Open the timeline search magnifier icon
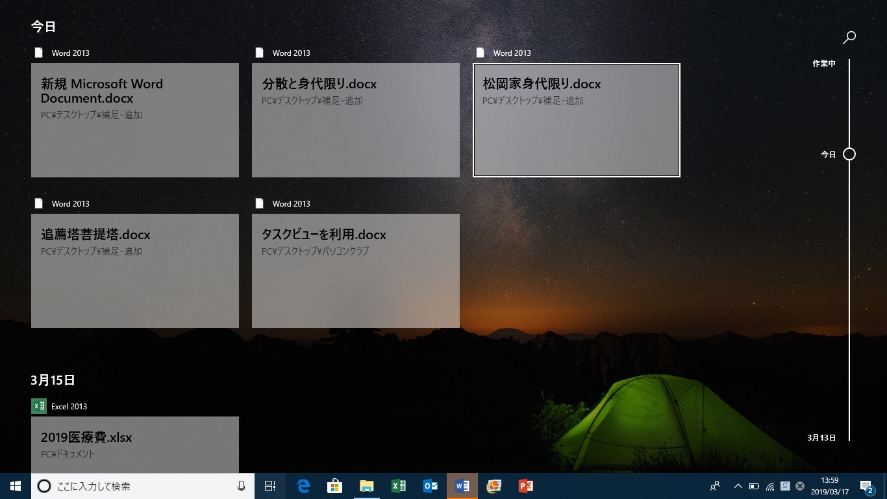Image resolution: width=887 pixels, height=499 pixels. (x=849, y=38)
